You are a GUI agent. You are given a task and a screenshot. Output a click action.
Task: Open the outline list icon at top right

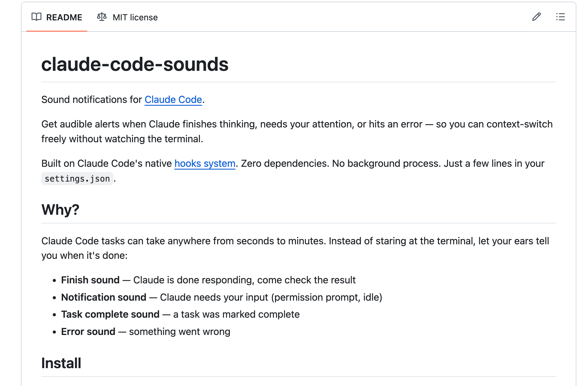tap(560, 17)
